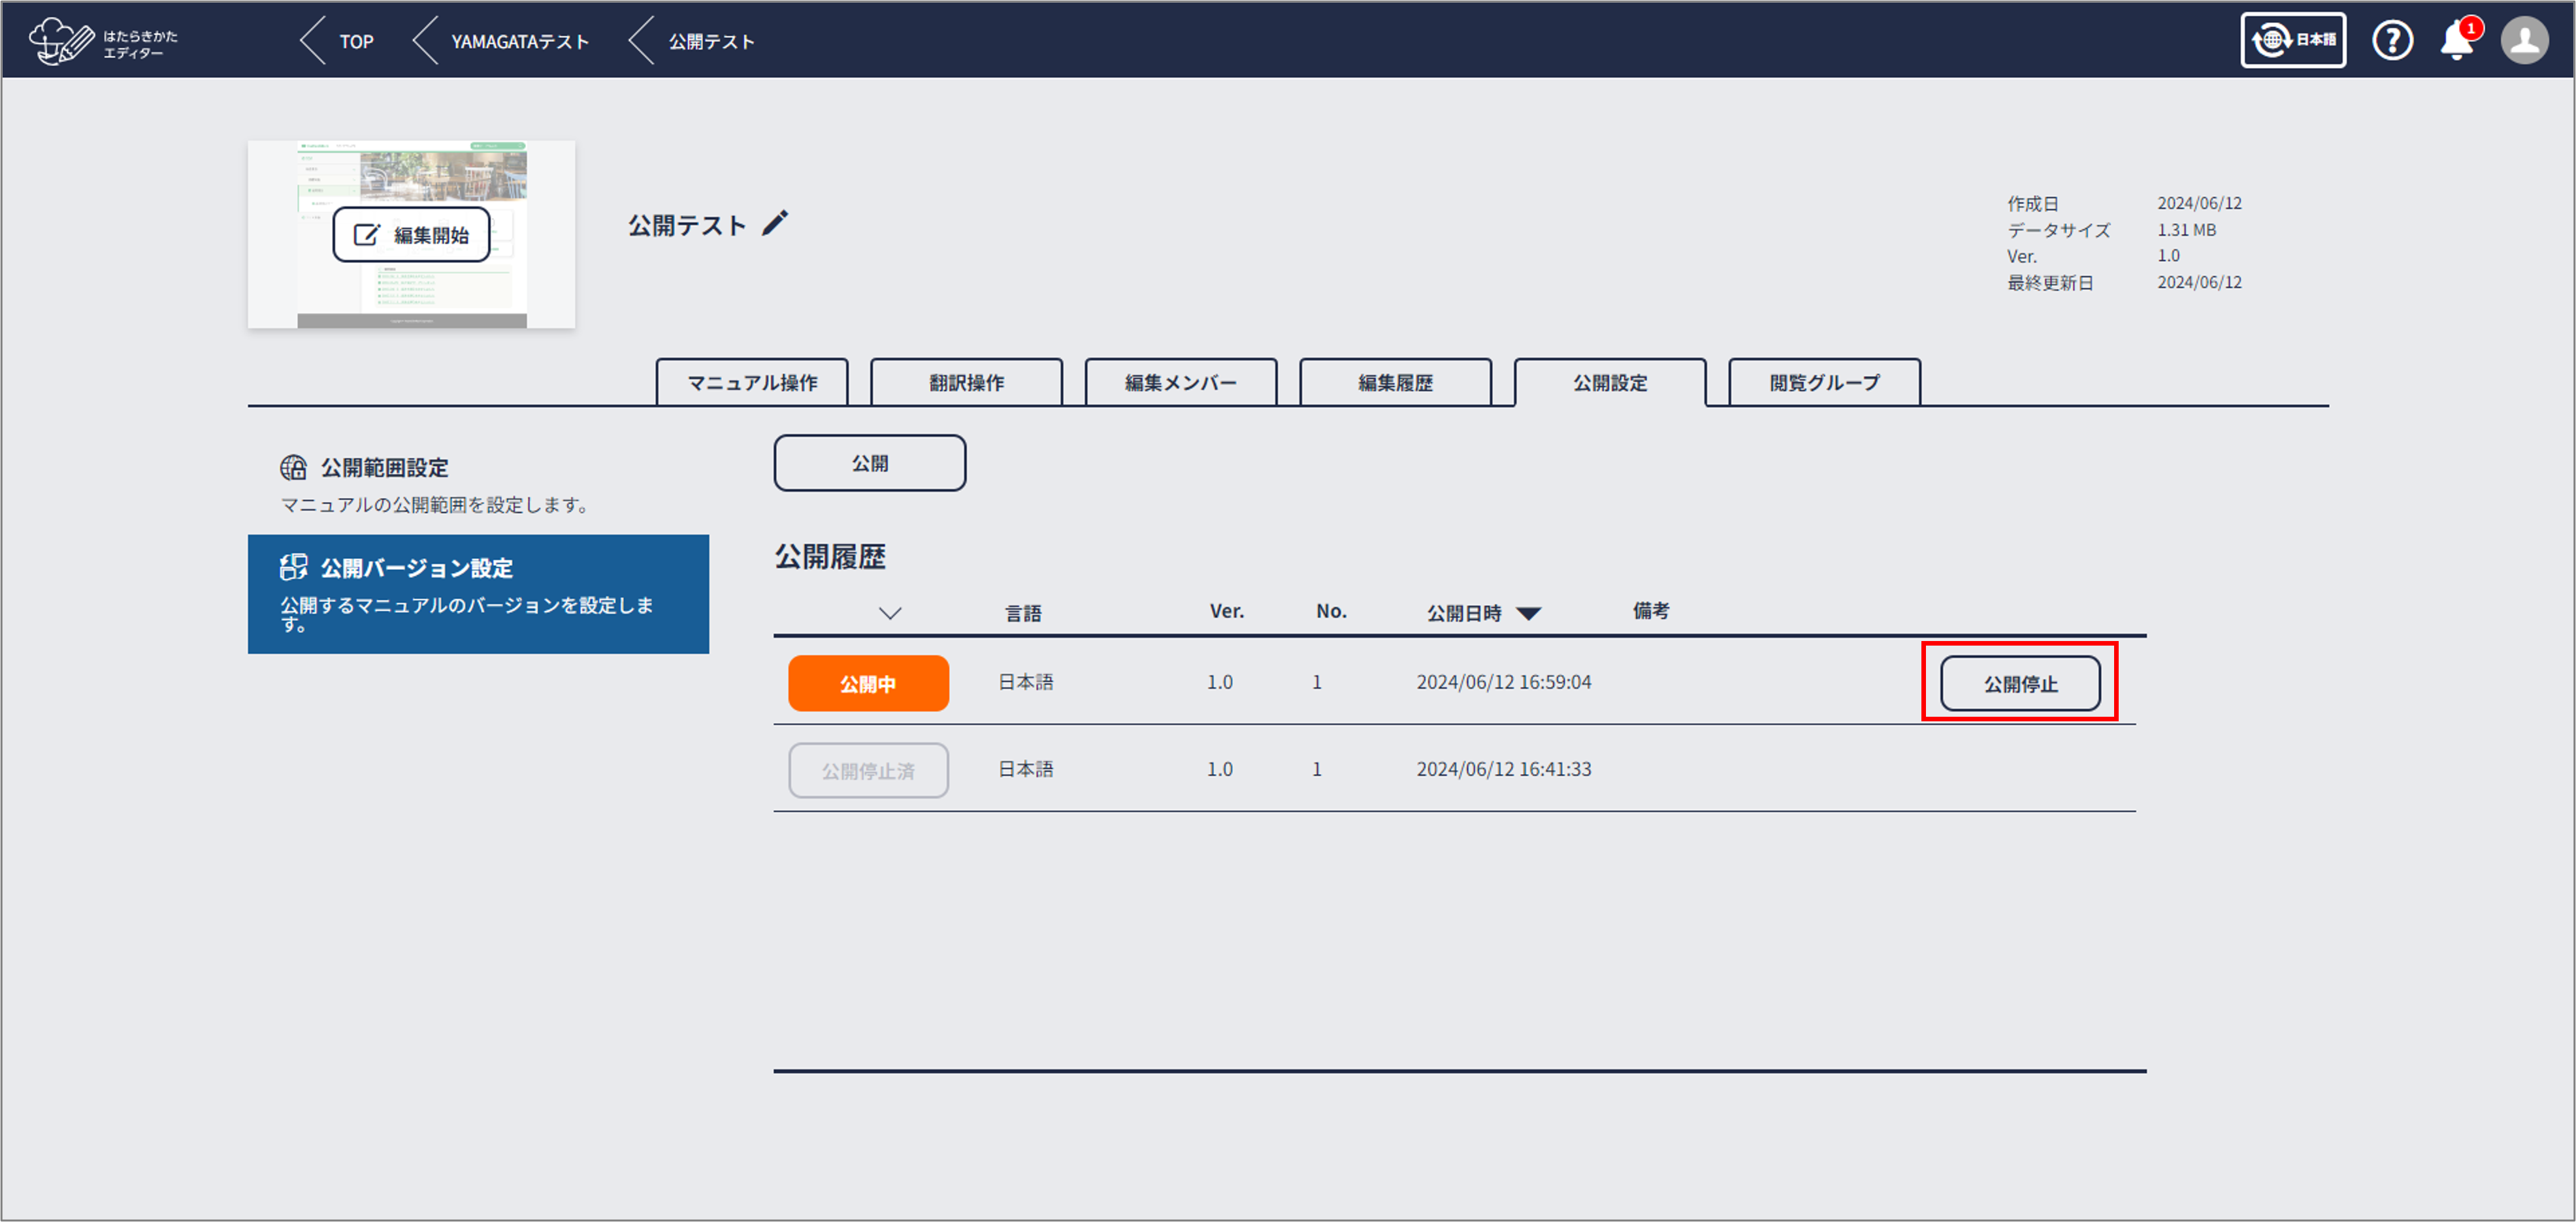
Task: Click the 公開範囲設定 globe-lock icon
Action: click(293, 467)
